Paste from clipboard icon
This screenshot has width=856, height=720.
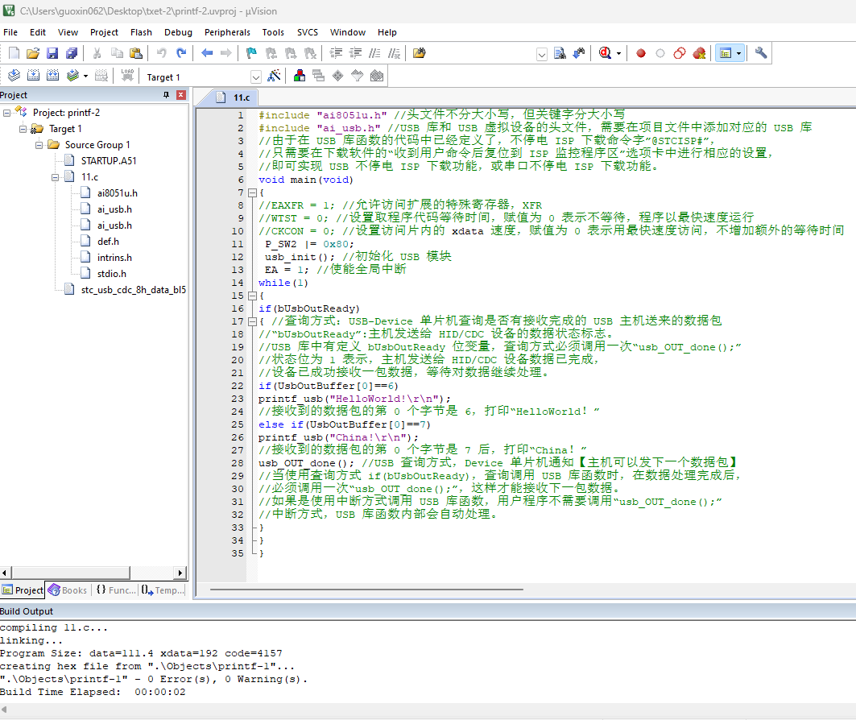point(136,53)
